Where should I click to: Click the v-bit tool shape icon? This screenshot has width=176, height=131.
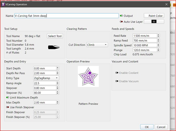[54, 47]
